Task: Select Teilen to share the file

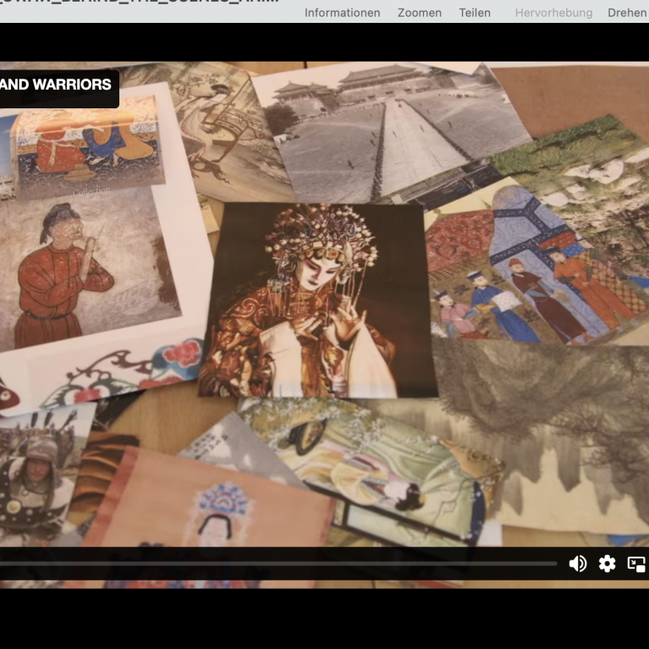Action: [475, 13]
